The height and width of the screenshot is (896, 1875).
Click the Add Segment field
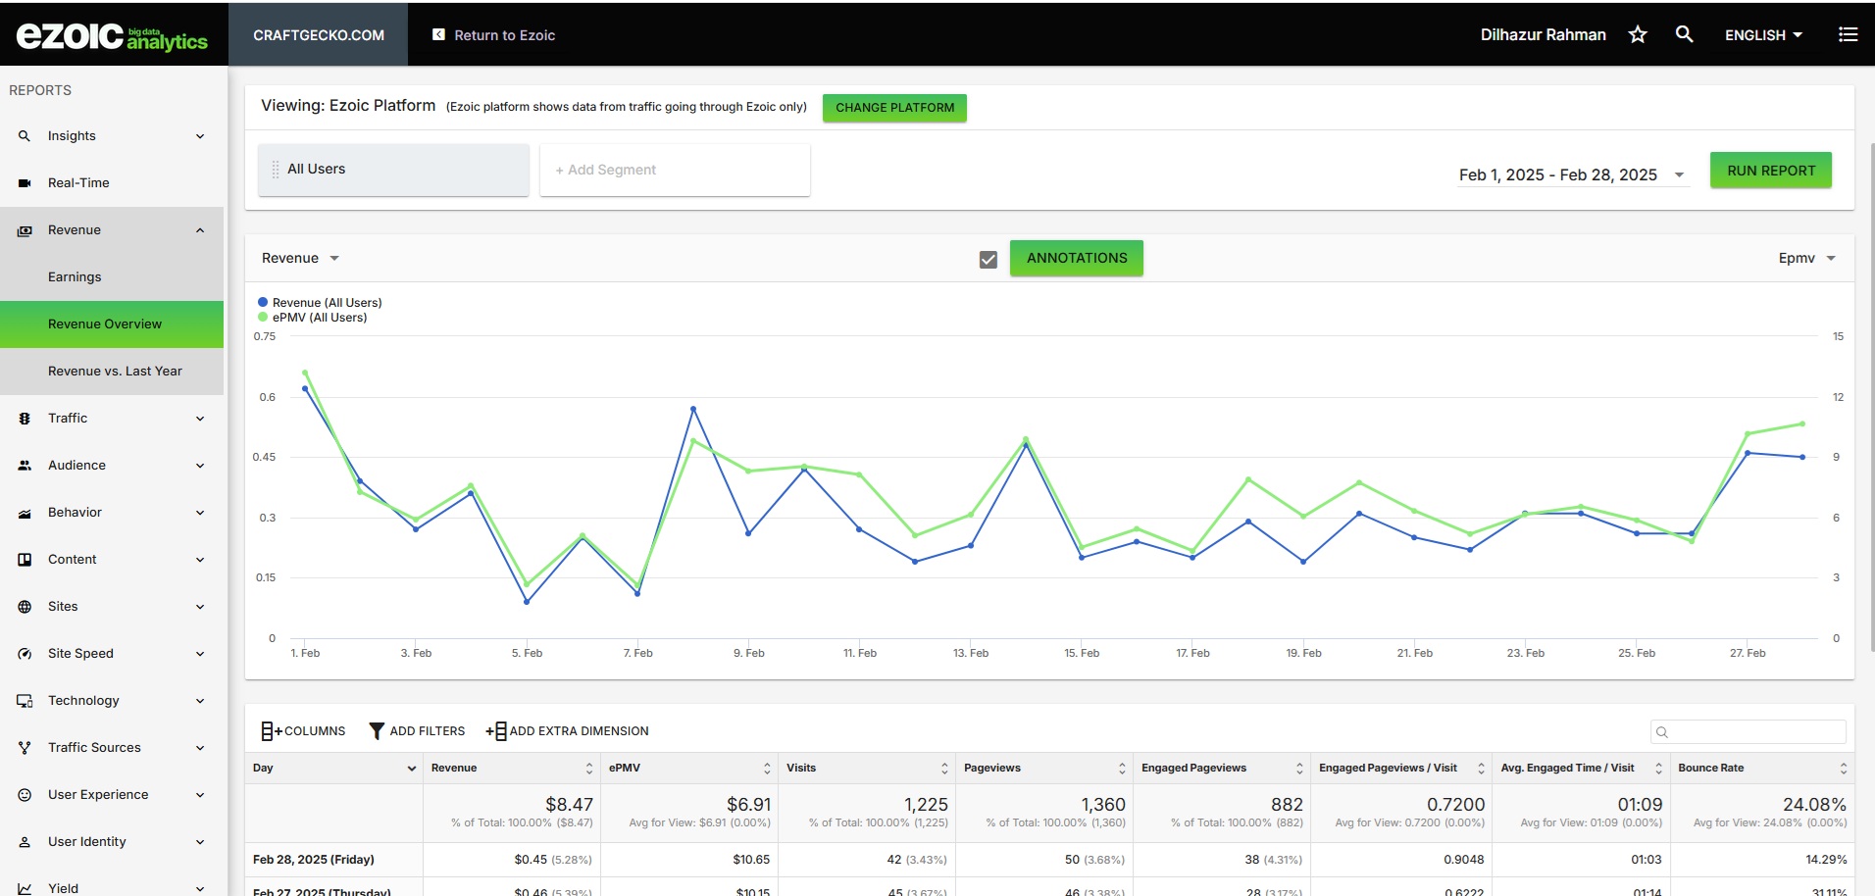tap(675, 170)
